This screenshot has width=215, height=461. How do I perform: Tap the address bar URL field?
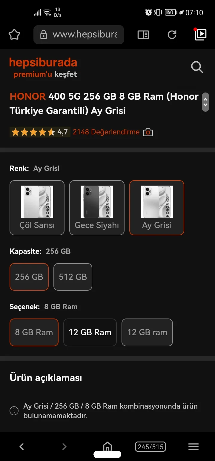(x=84, y=35)
